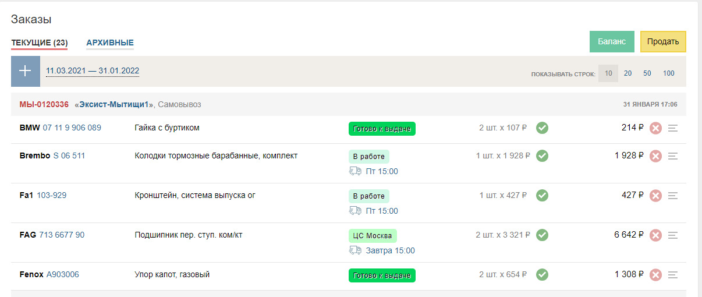
Task: Switch to the Архивные tab
Action: [x=110, y=43]
